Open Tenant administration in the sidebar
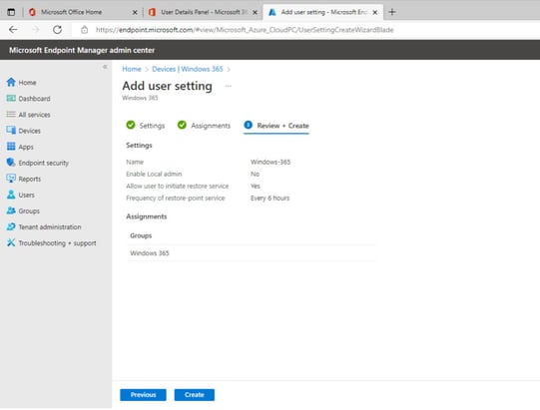 tap(50, 227)
